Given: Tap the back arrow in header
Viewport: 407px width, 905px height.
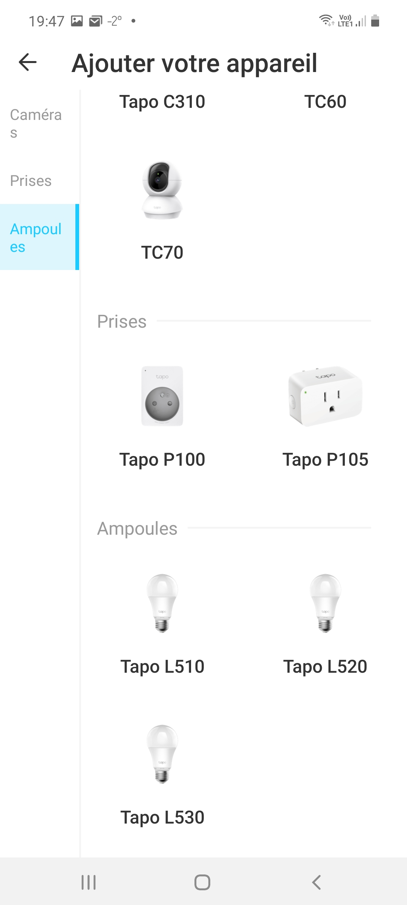Looking at the screenshot, I should pyautogui.click(x=28, y=62).
